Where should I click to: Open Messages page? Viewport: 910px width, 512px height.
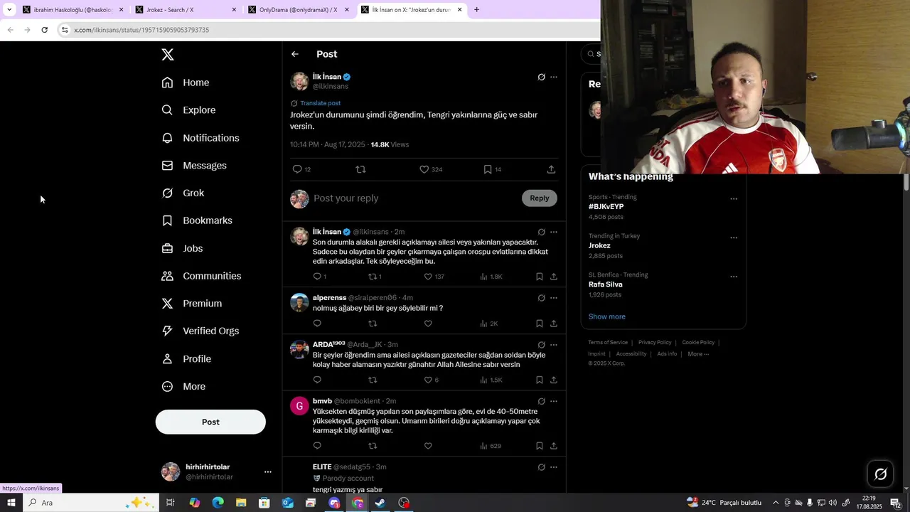pyautogui.click(x=194, y=166)
